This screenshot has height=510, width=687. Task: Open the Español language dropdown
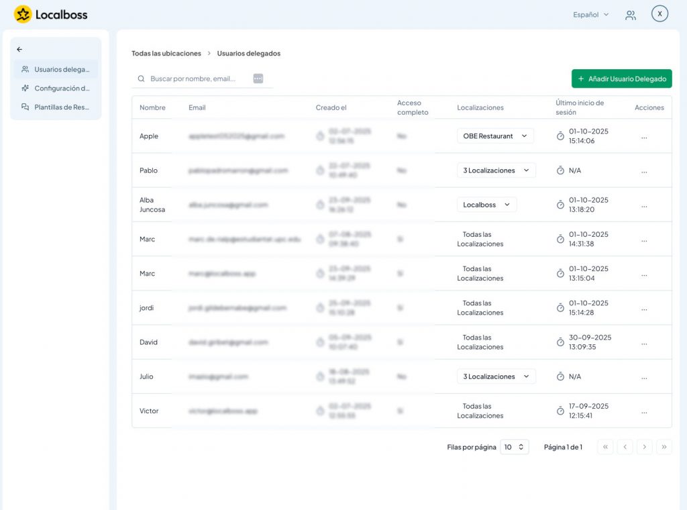590,15
